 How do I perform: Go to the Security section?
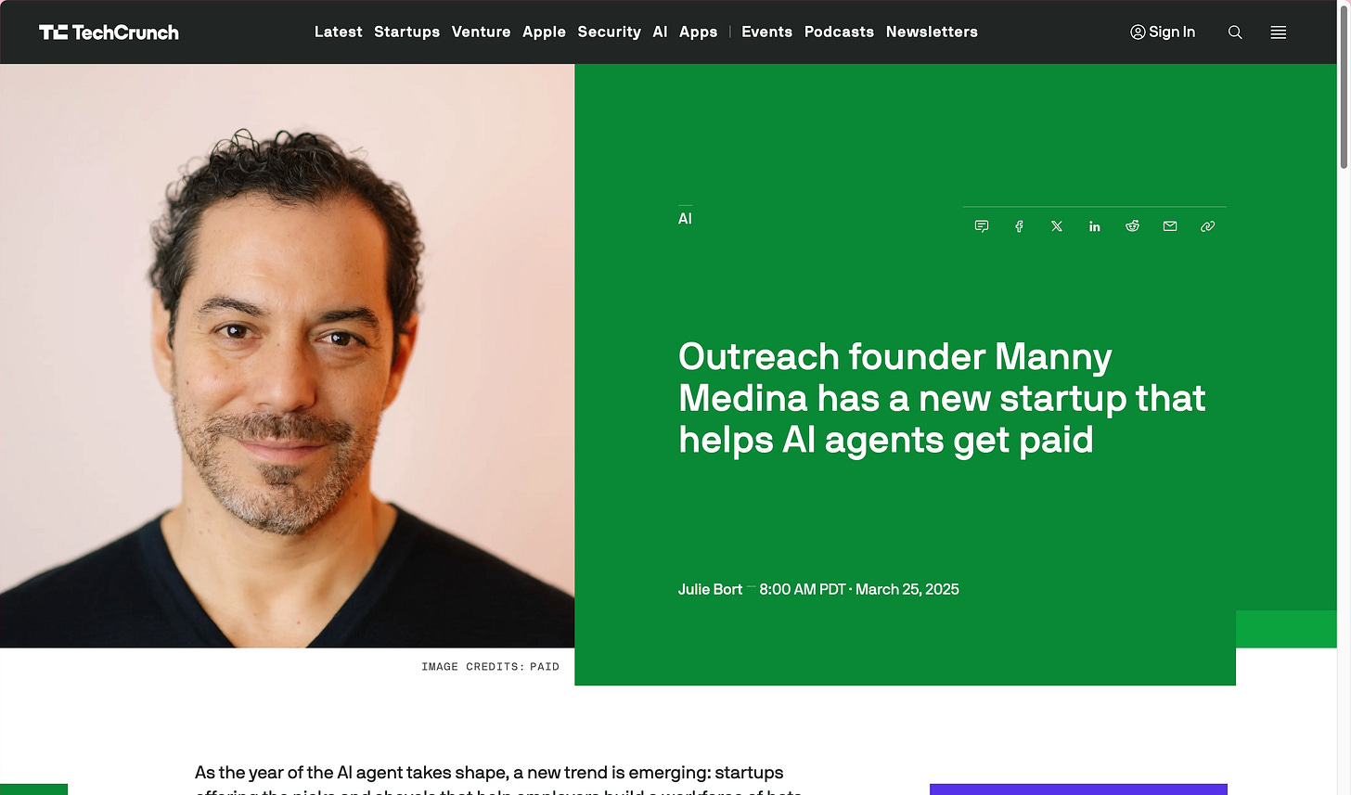[x=610, y=32]
